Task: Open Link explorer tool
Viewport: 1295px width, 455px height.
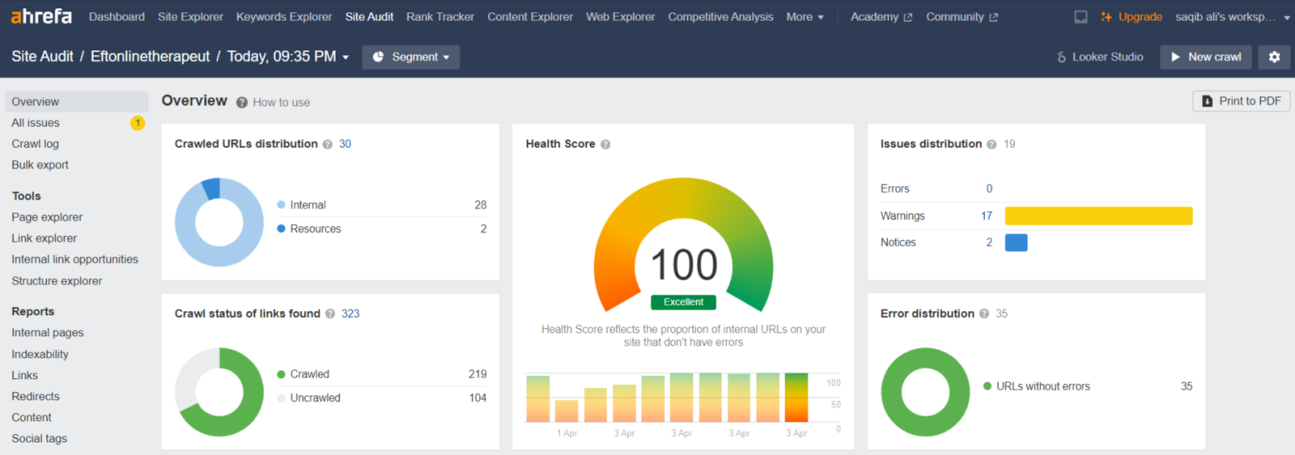Action: coord(45,238)
